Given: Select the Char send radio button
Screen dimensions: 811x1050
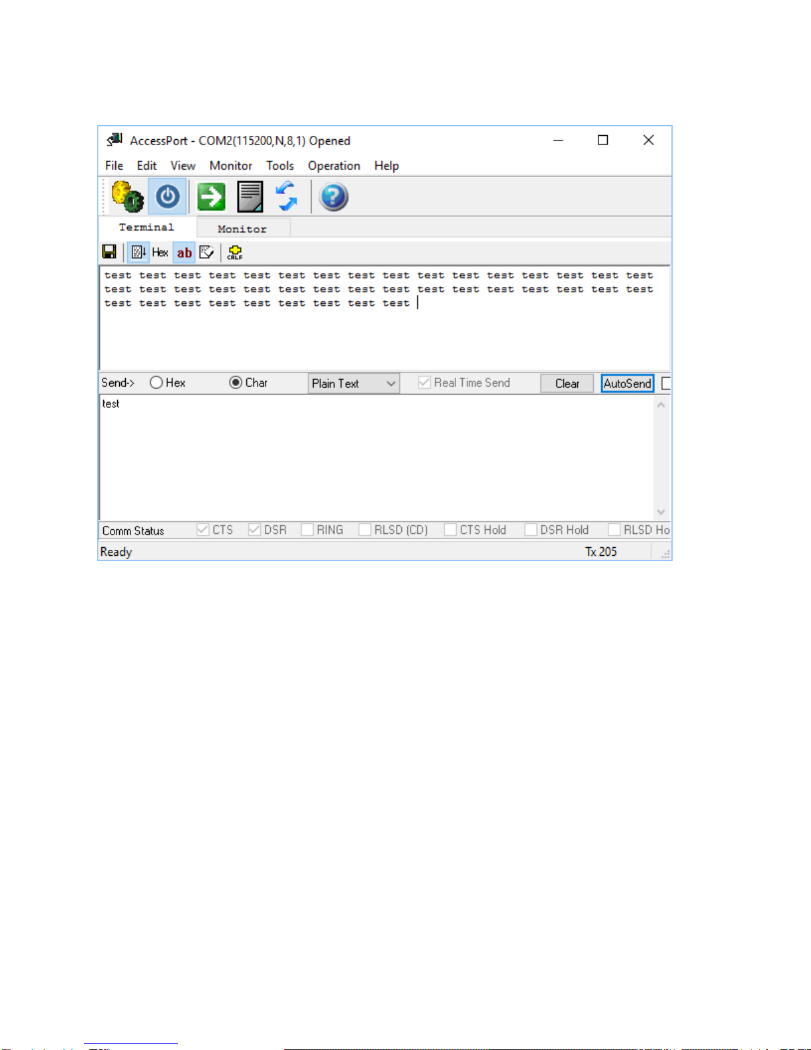Looking at the screenshot, I should tap(236, 382).
